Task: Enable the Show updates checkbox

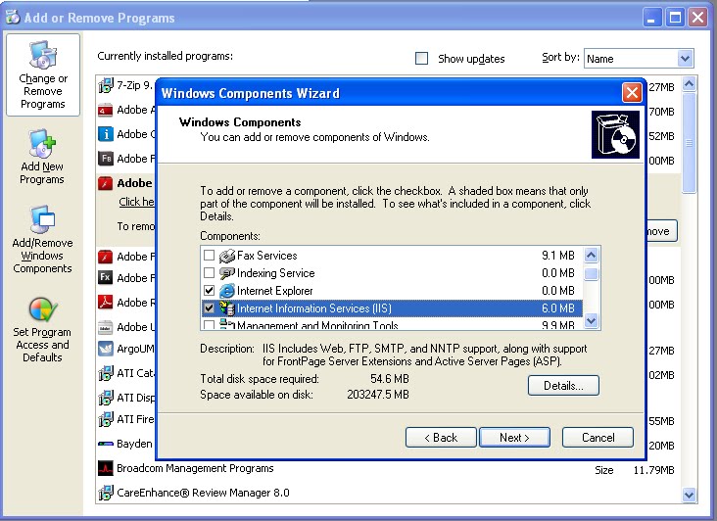Action: click(421, 59)
